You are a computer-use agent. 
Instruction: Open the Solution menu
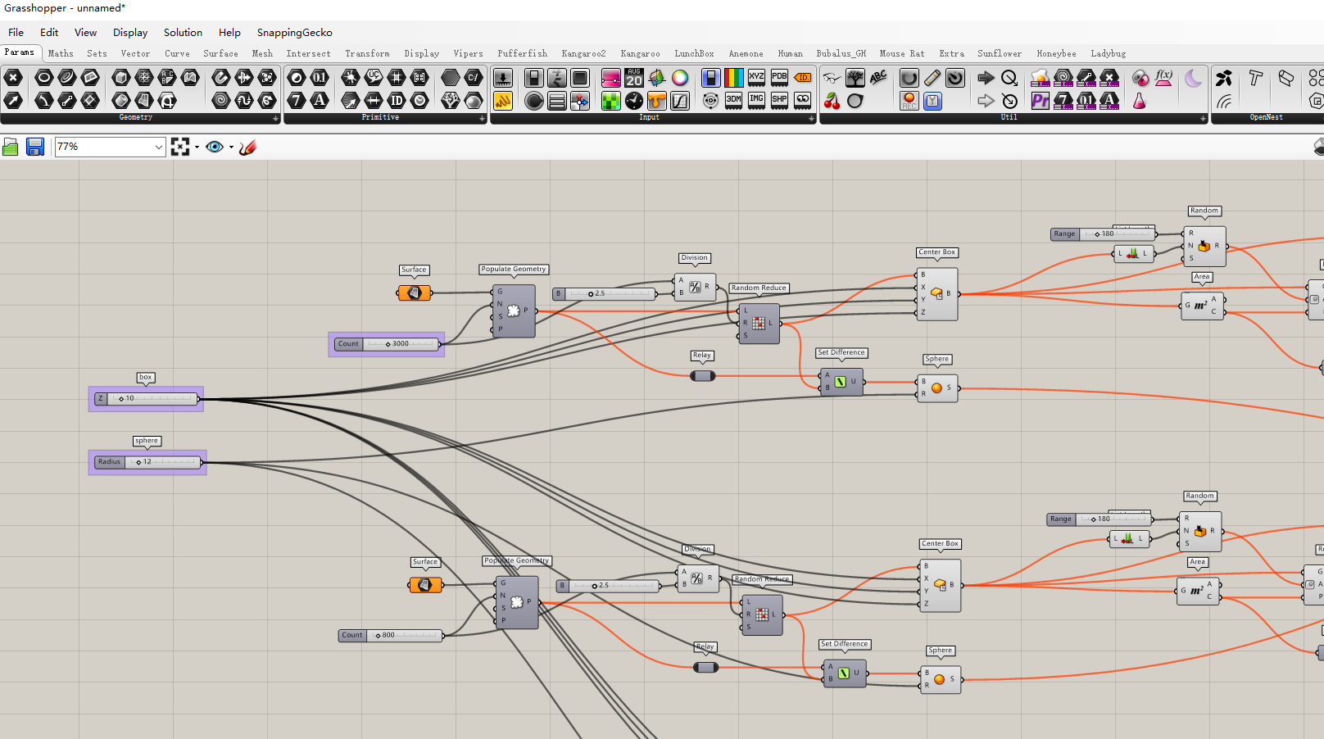[x=183, y=33]
